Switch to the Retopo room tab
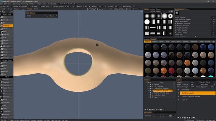The image size is (216, 121). [16, 9]
